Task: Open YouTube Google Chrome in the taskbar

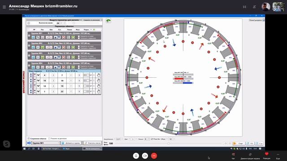Action: pos(52,149)
